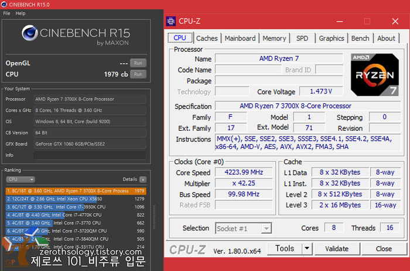Click the GFX Board field GeForce GTX 1060
Viewport: 410px width, 271px height.
(90, 144)
